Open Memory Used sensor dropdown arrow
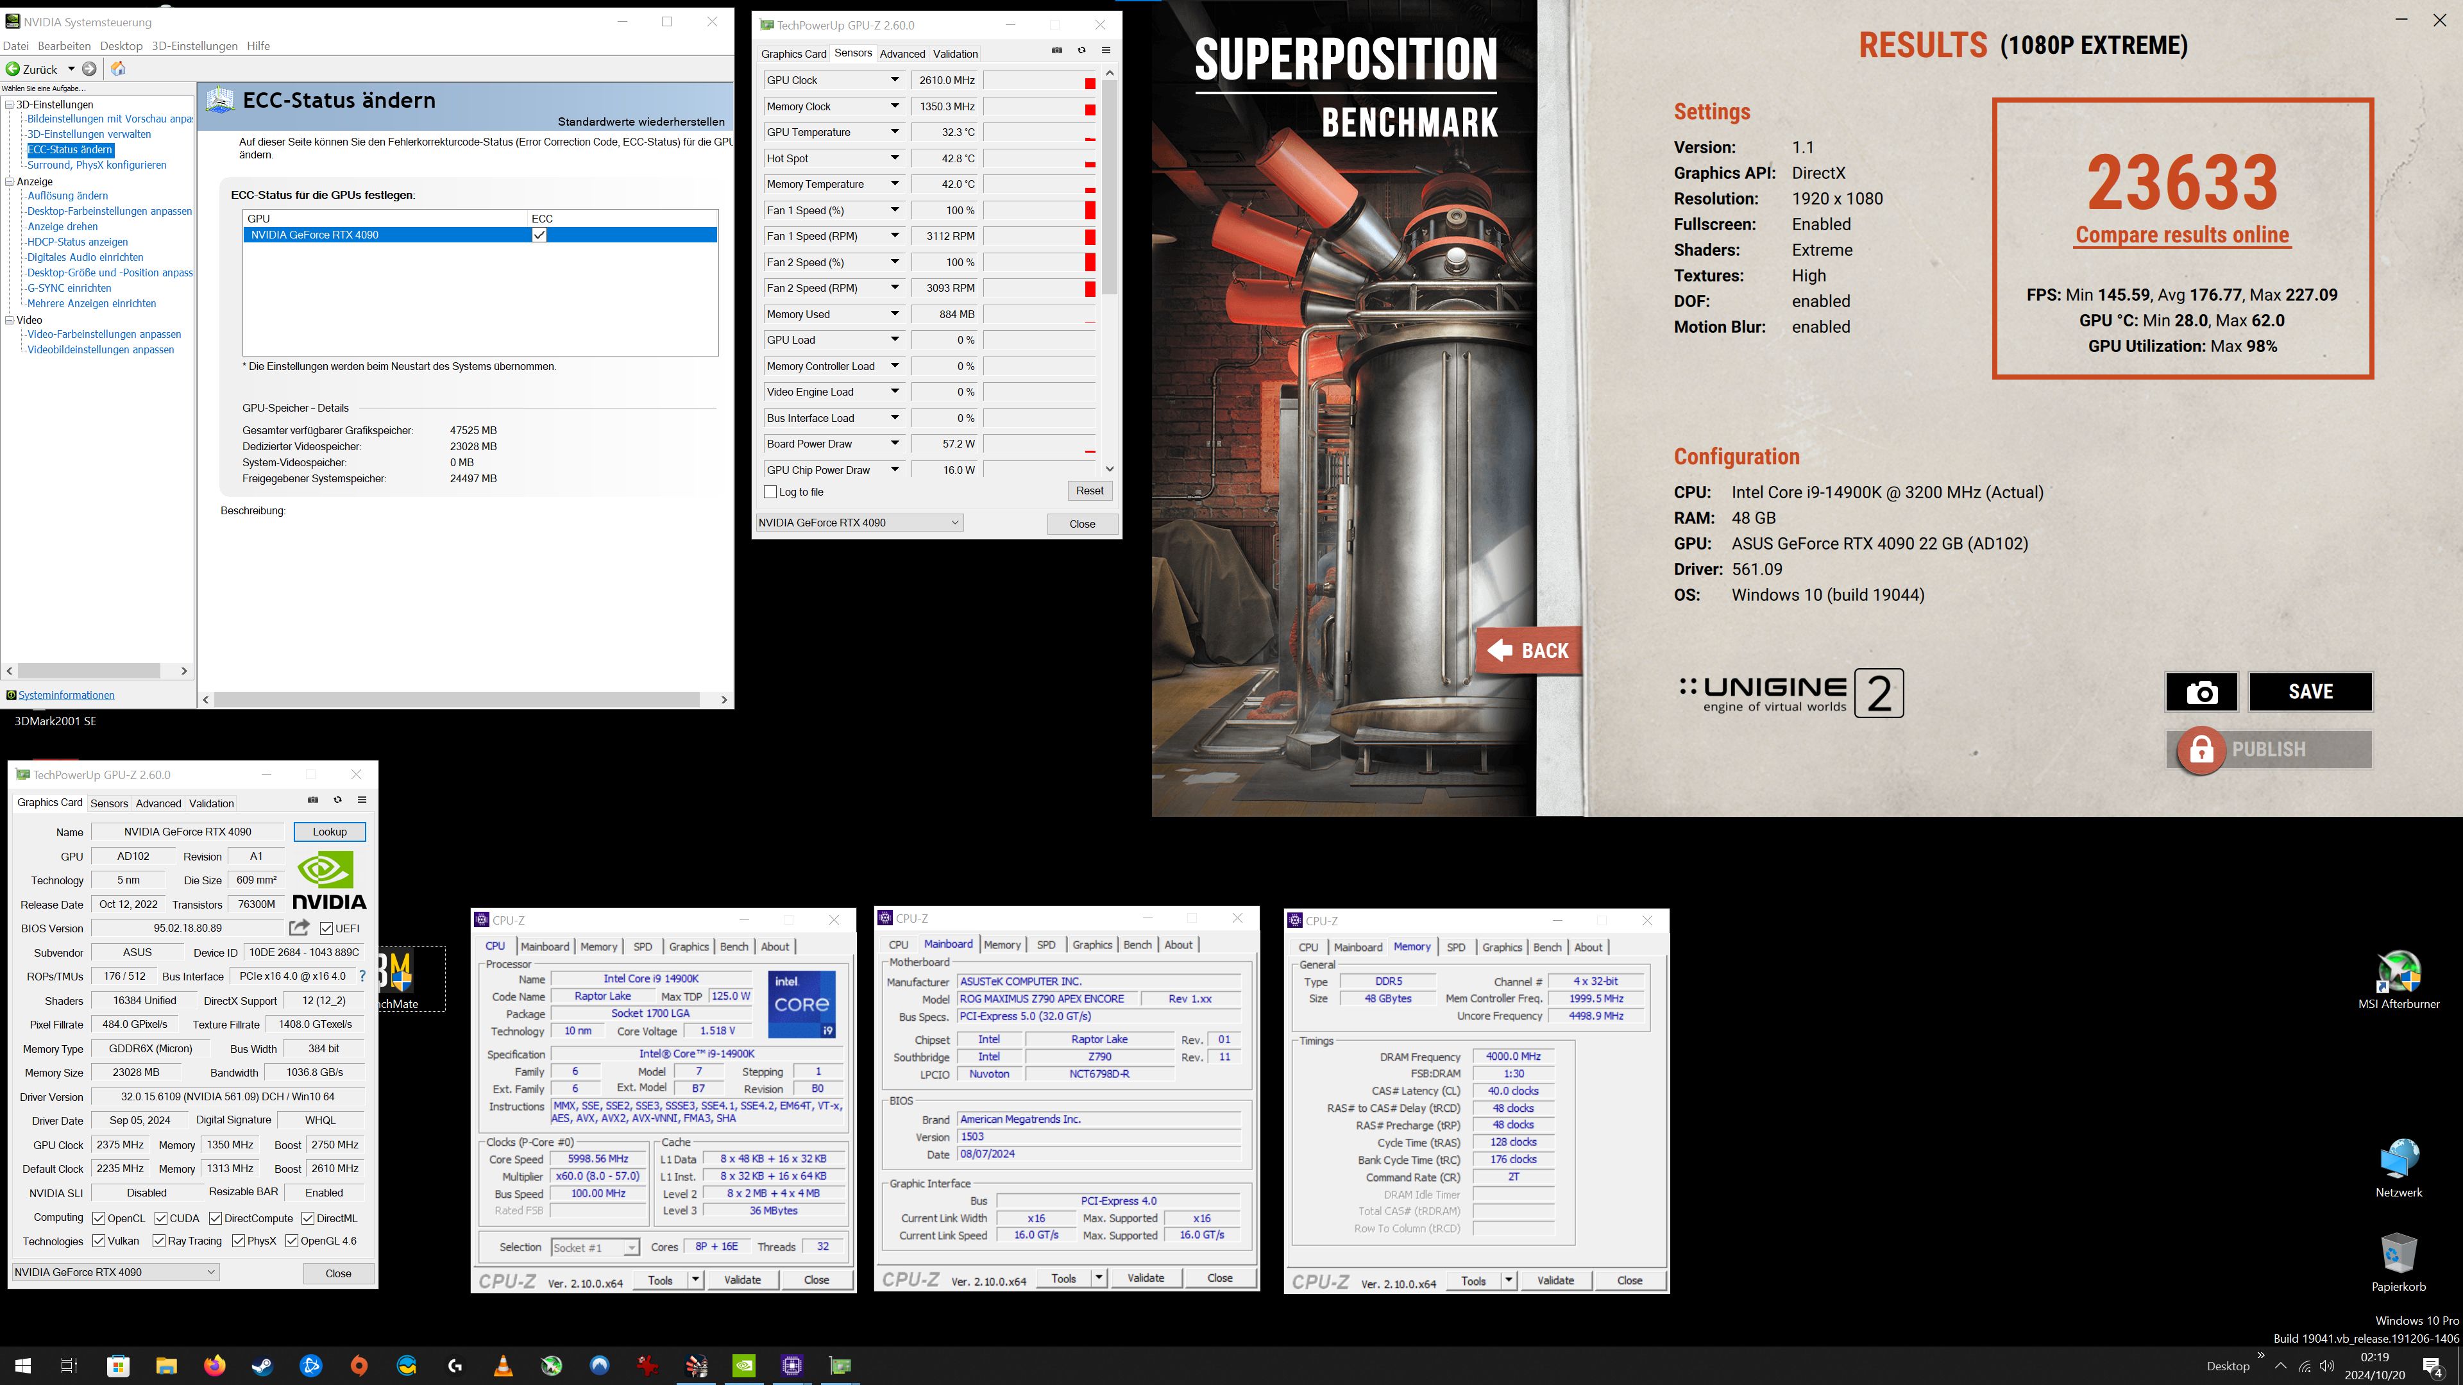The image size is (2463, 1385). point(895,314)
